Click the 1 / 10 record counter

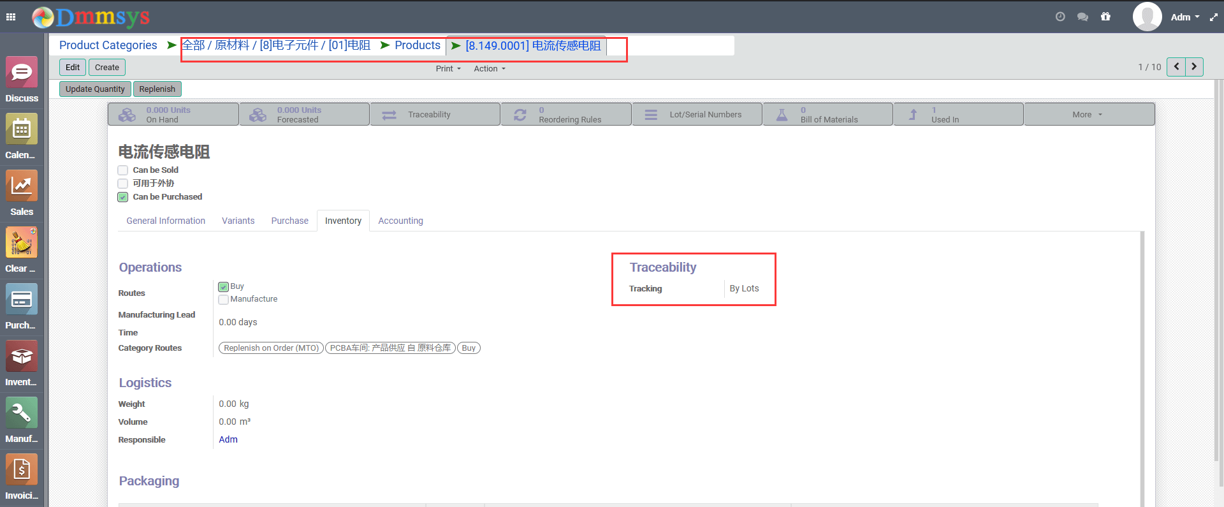coord(1149,67)
